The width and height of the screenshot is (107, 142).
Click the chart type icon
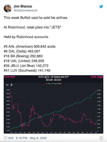pyautogui.click(x=7, y=85)
